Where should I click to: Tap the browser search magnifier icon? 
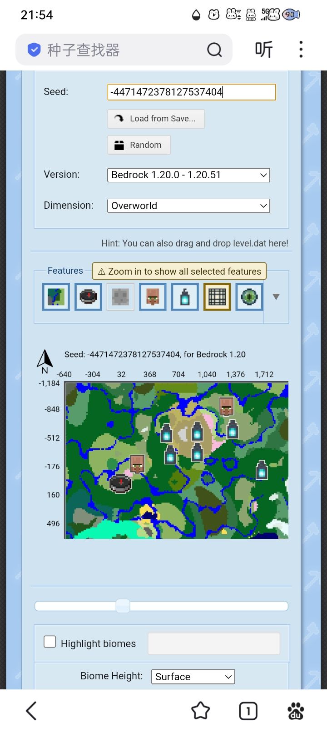tap(214, 50)
